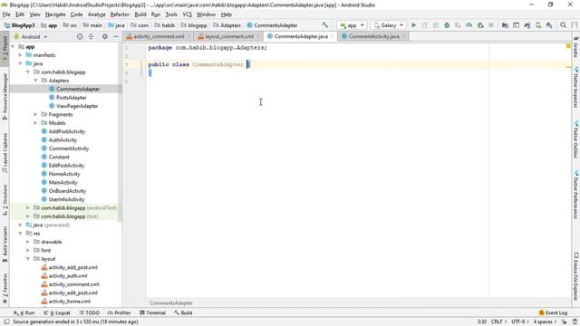Click the UTF-8 encoding status
580x326 pixels.
519,322
